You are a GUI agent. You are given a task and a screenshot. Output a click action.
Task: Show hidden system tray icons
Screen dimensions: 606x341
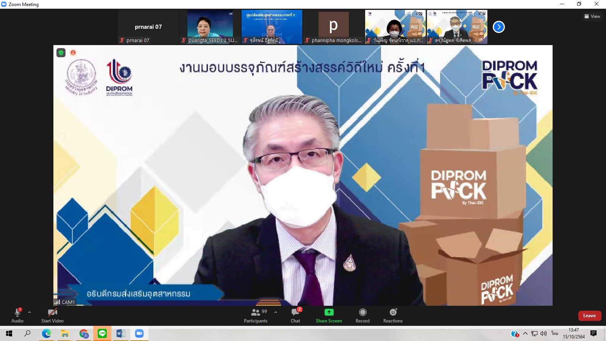click(525, 333)
